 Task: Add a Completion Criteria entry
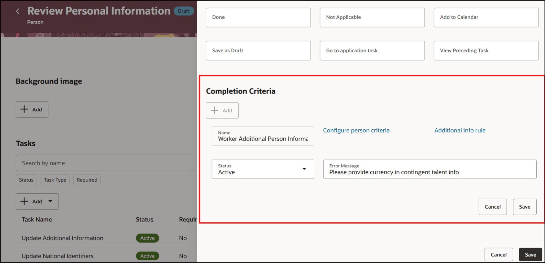click(x=222, y=110)
